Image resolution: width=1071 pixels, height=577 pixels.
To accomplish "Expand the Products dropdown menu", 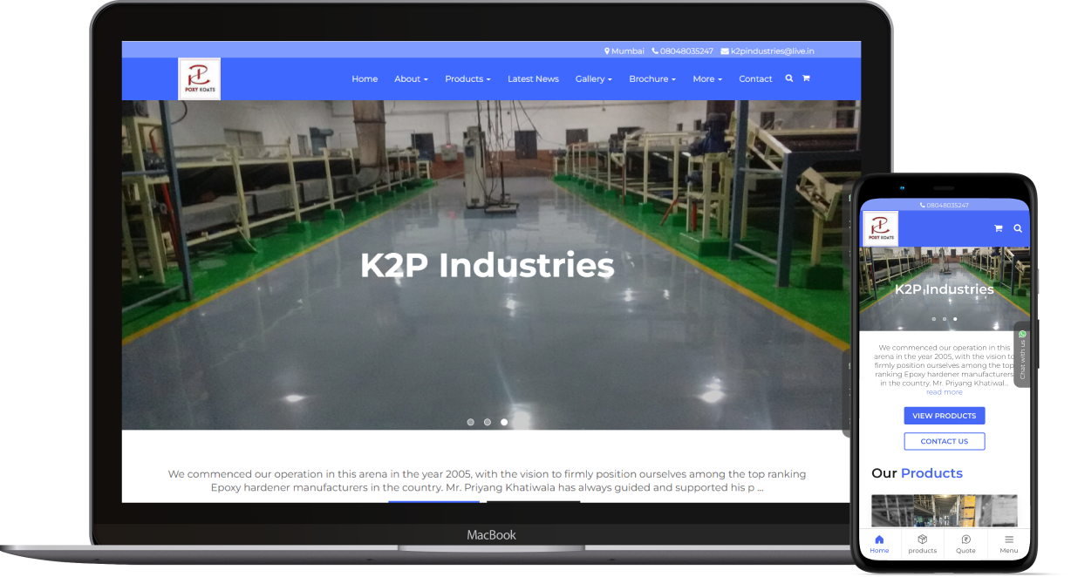I will pos(467,79).
